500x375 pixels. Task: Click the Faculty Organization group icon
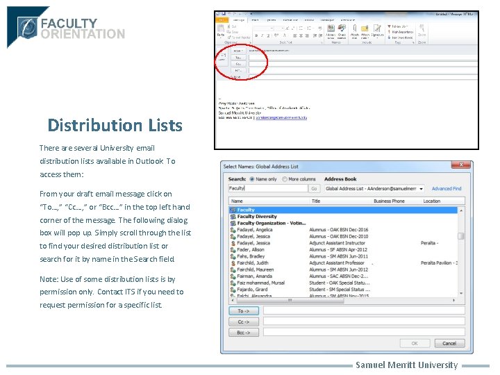(x=233, y=223)
